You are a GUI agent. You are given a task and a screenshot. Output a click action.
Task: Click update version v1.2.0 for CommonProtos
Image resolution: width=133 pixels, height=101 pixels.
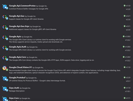tap(128, 9)
